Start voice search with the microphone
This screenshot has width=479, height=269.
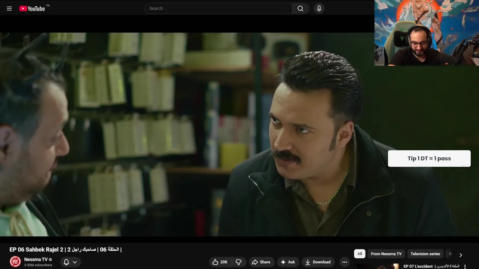[319, 9]
